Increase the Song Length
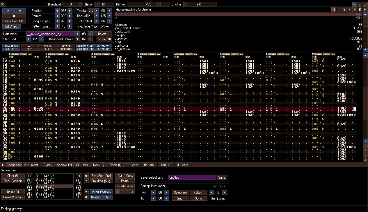Image resolution: width=368 pixels, height=212 pixels. (70, 21)
